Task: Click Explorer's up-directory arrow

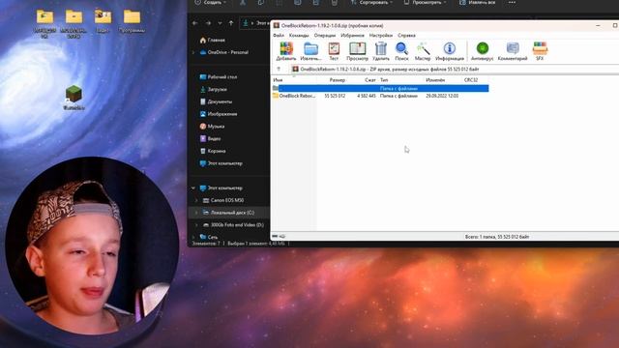Action: (x=231, y=23)
